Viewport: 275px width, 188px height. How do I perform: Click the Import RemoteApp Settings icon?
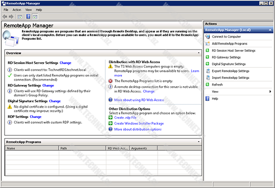coord(208,78)
